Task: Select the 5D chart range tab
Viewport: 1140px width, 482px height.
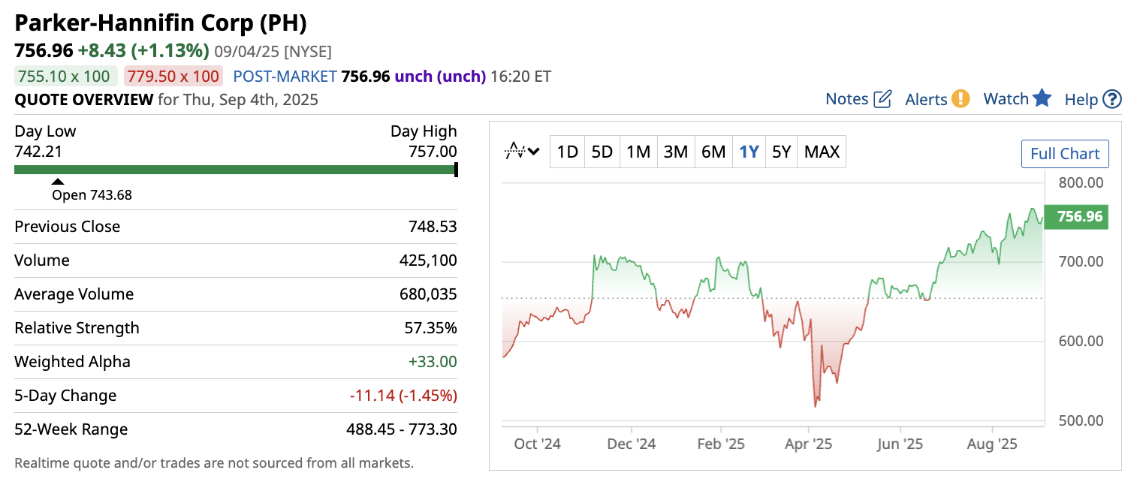Action: tap(602, 152)
